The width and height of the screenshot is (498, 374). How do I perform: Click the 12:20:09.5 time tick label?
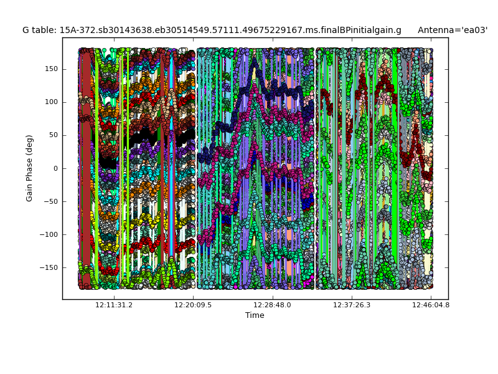pos(193,305)
